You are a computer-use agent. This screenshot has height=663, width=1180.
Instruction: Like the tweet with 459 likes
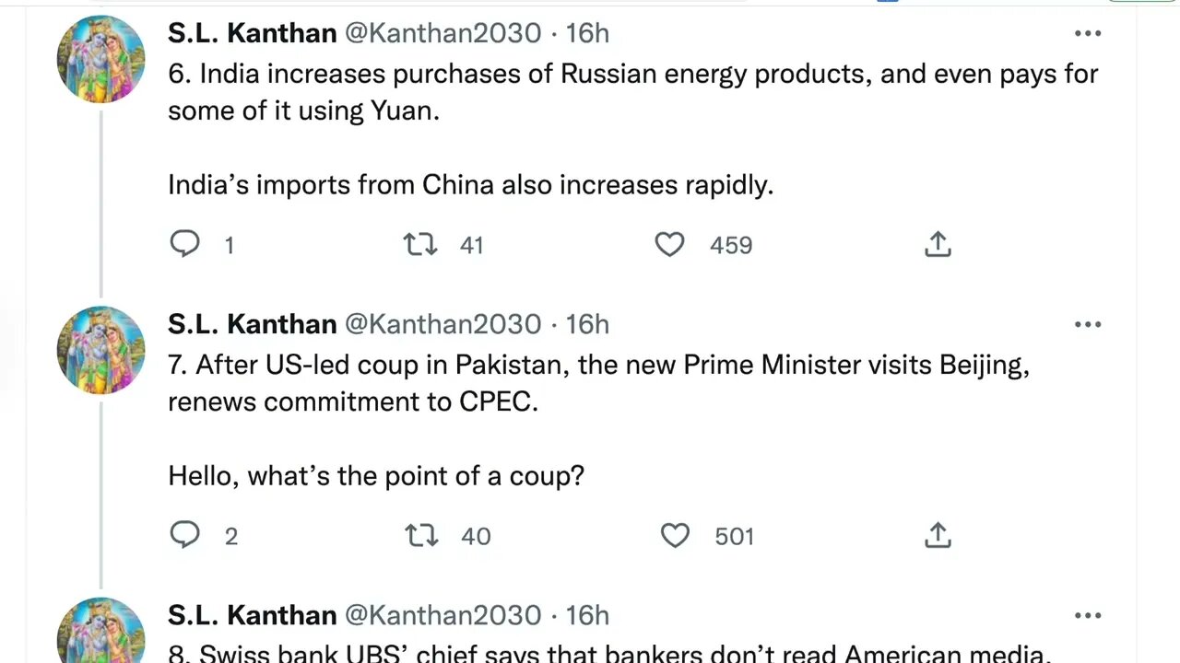point(669,244)
